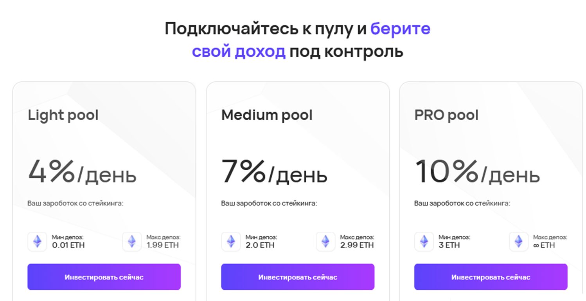
Task: Select the PRO pool minimum deposit Ethereum icon
Action: click(x=424, y=242)
